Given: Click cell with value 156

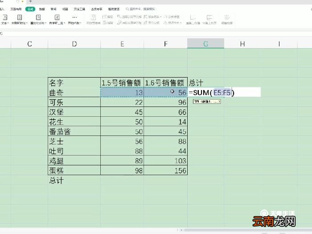Looking at the screenshot, I should coord(165,170).
